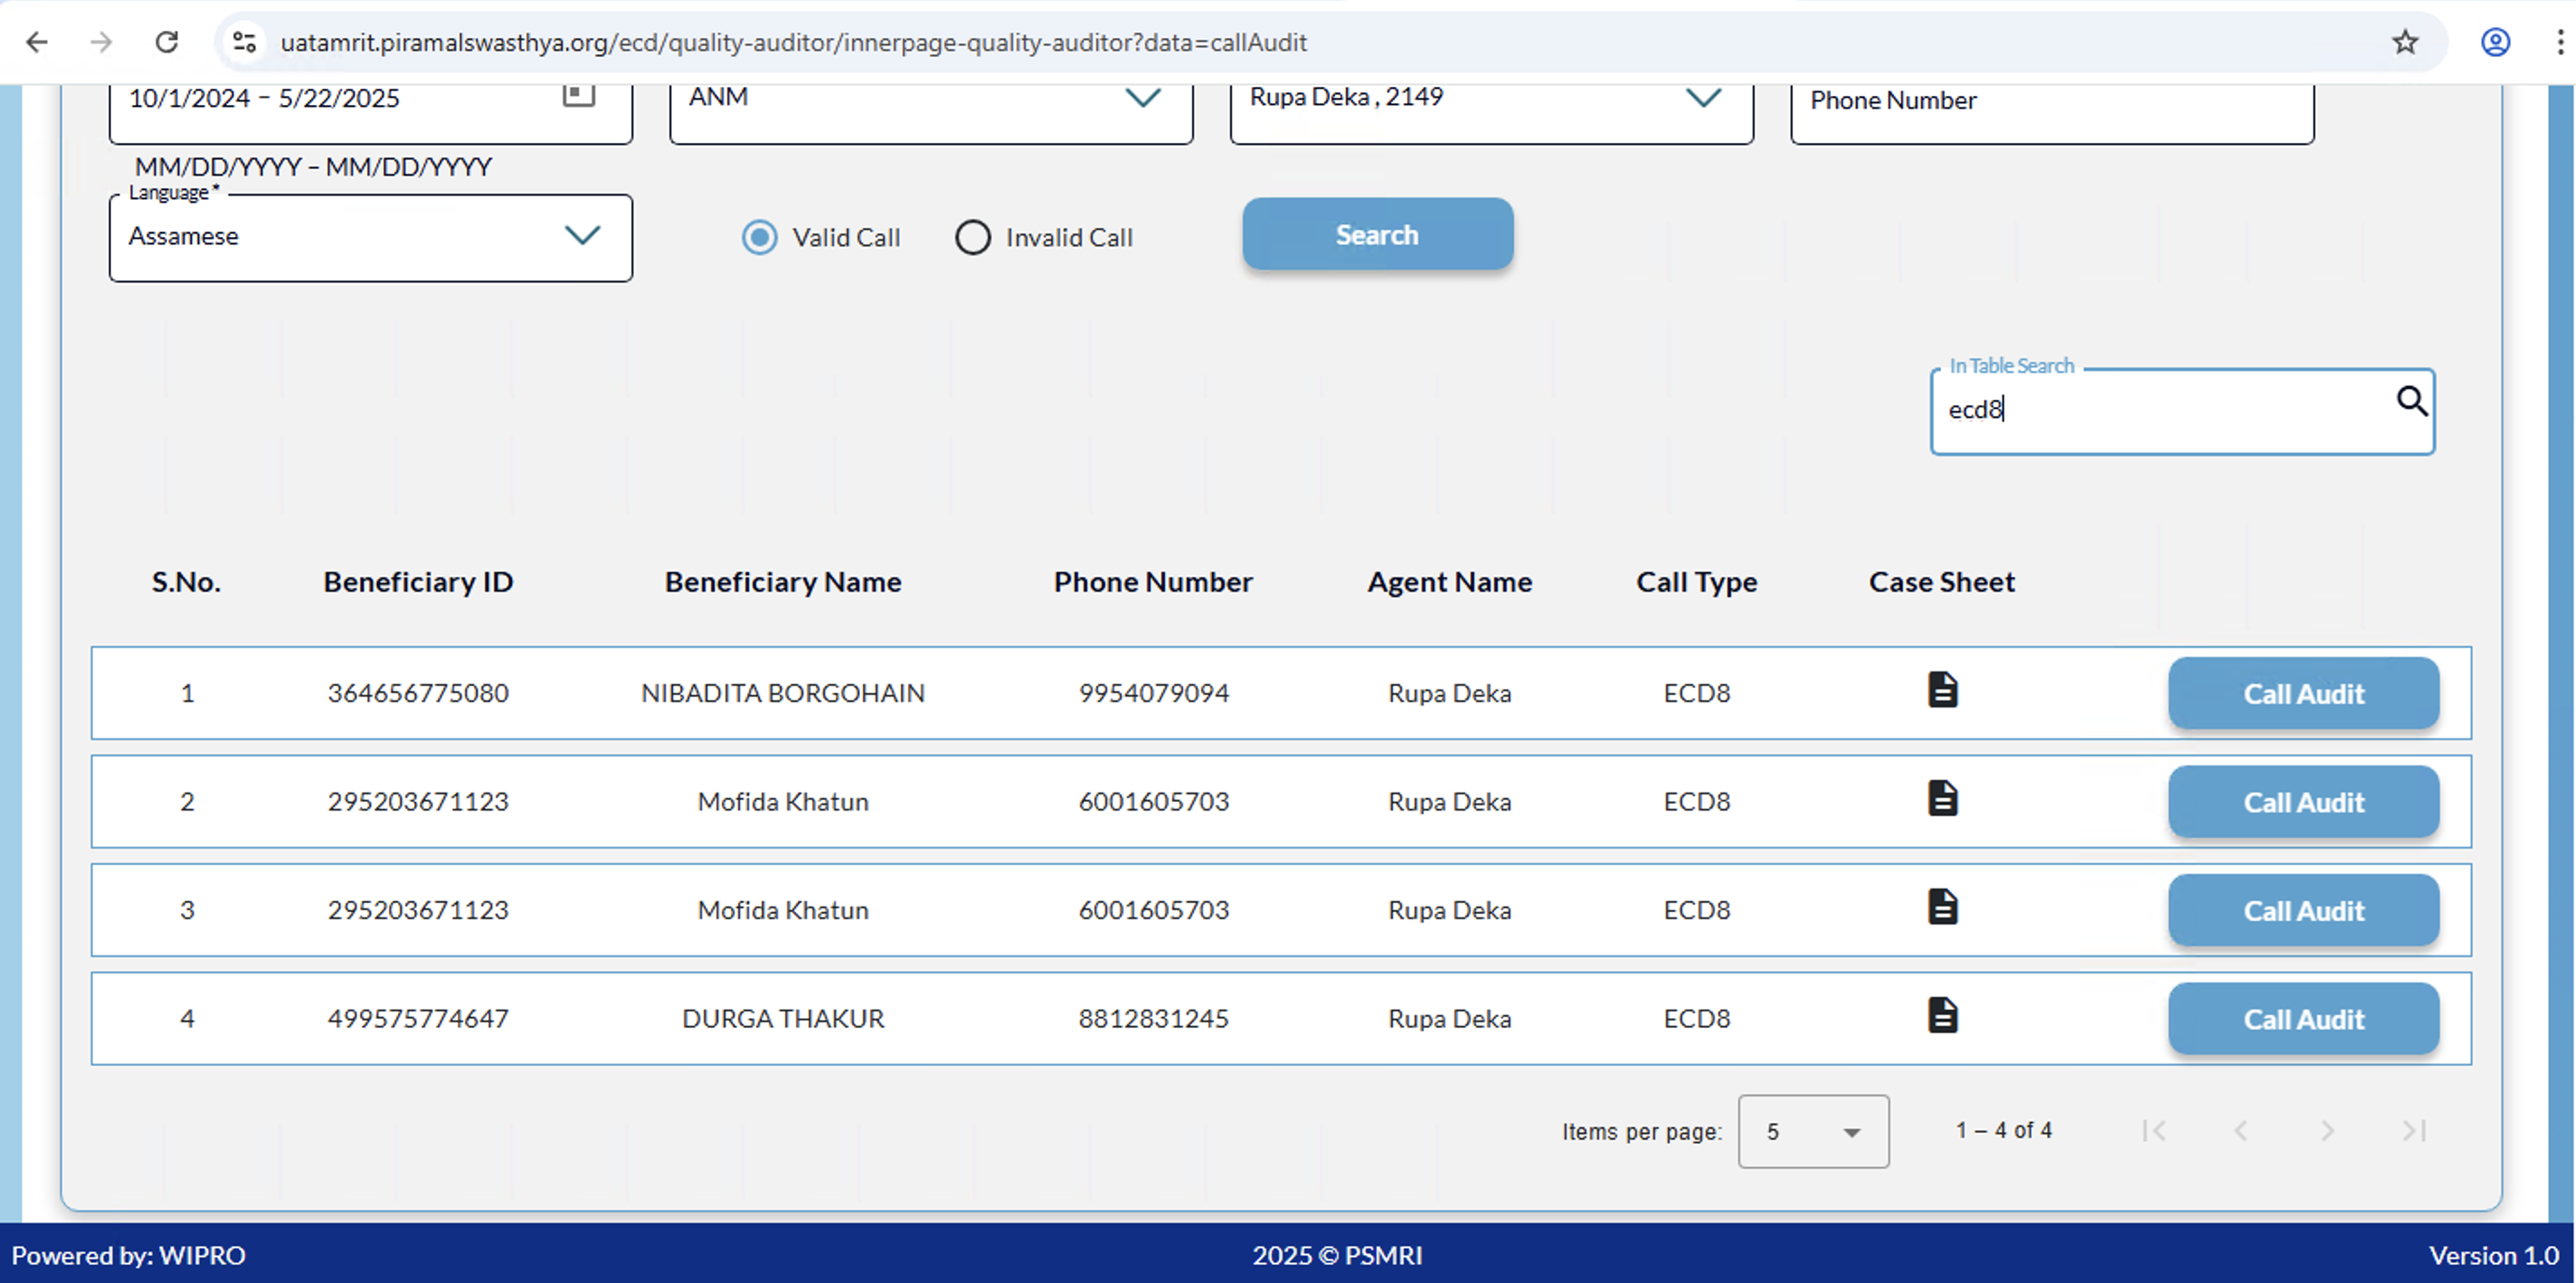Open case sheet for NIBADITA BORGOHAIN
Image resolution: width=2576 pixels, height=1283 pixels.
click(x=1942, y=690)
